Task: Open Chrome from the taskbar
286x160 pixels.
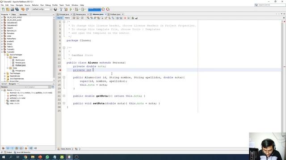Action: click(x=25, y=157)
